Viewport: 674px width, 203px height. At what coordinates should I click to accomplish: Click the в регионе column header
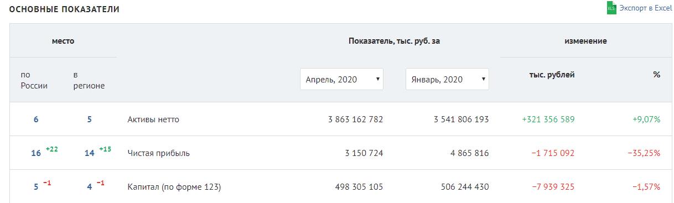(89, 80)
